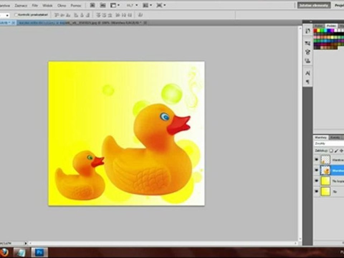Align vertical centers of layers
The image size is (344, 258).
[62, 15]
